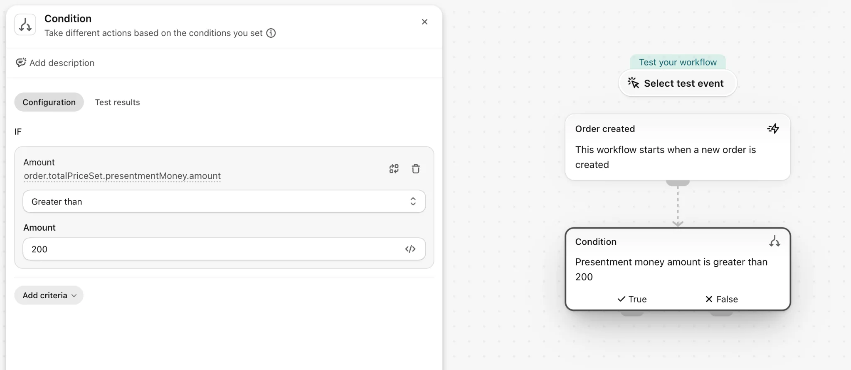
Task: Select the True branch output on Condition node
Action: pos(632,299)
